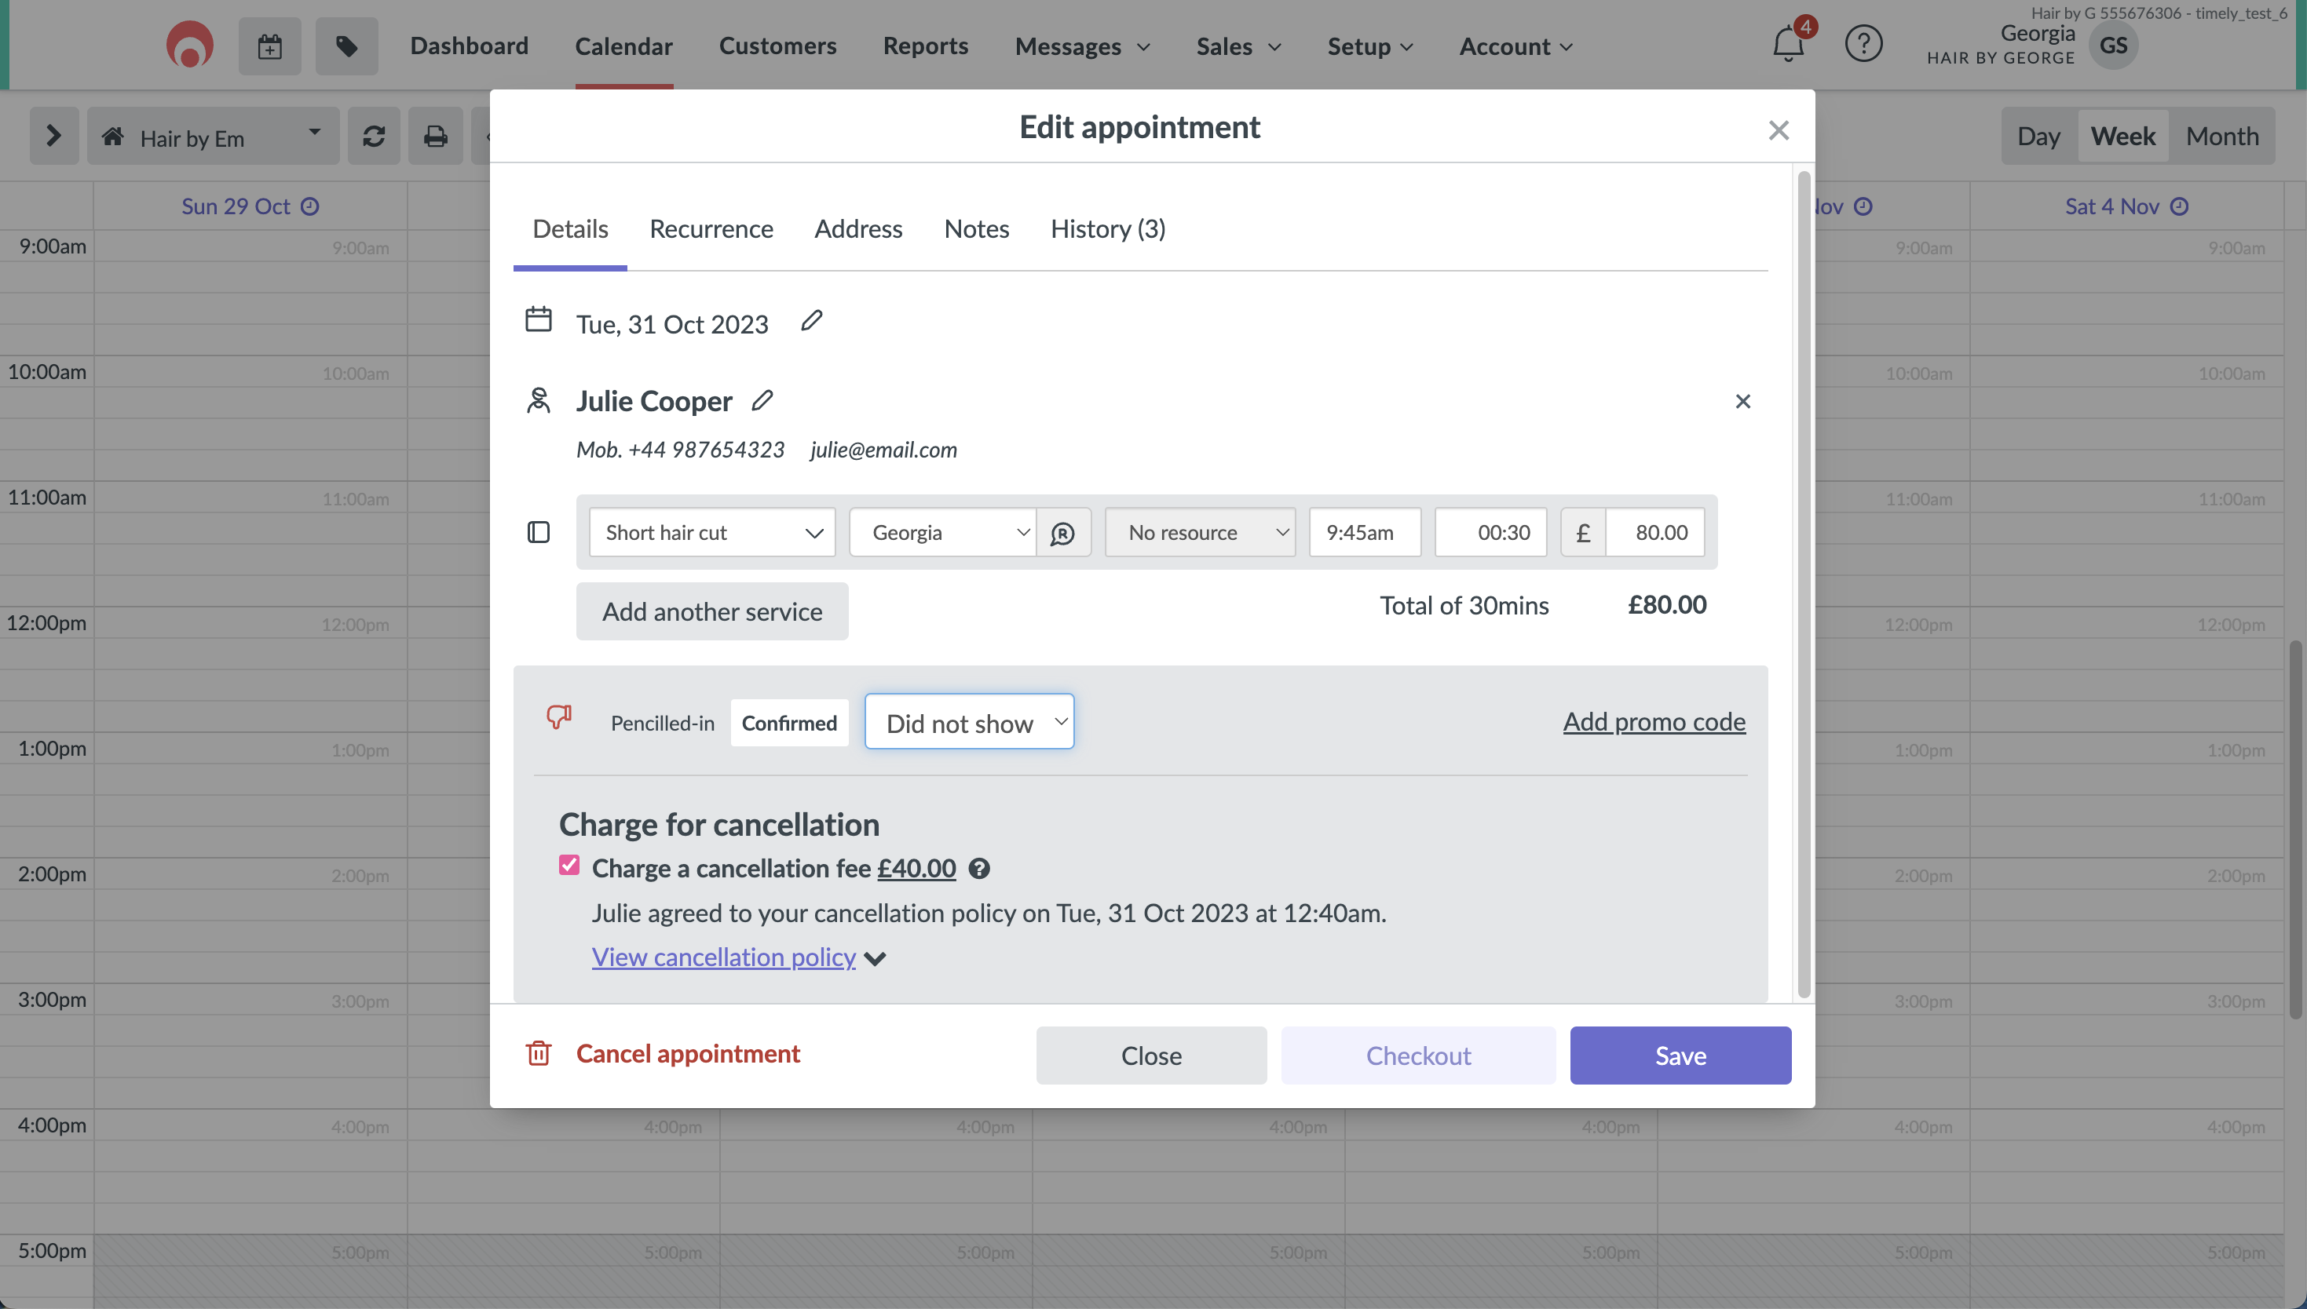Open the Did not show status dropdown
The image size is (2307, 1309).
[969, 722]
